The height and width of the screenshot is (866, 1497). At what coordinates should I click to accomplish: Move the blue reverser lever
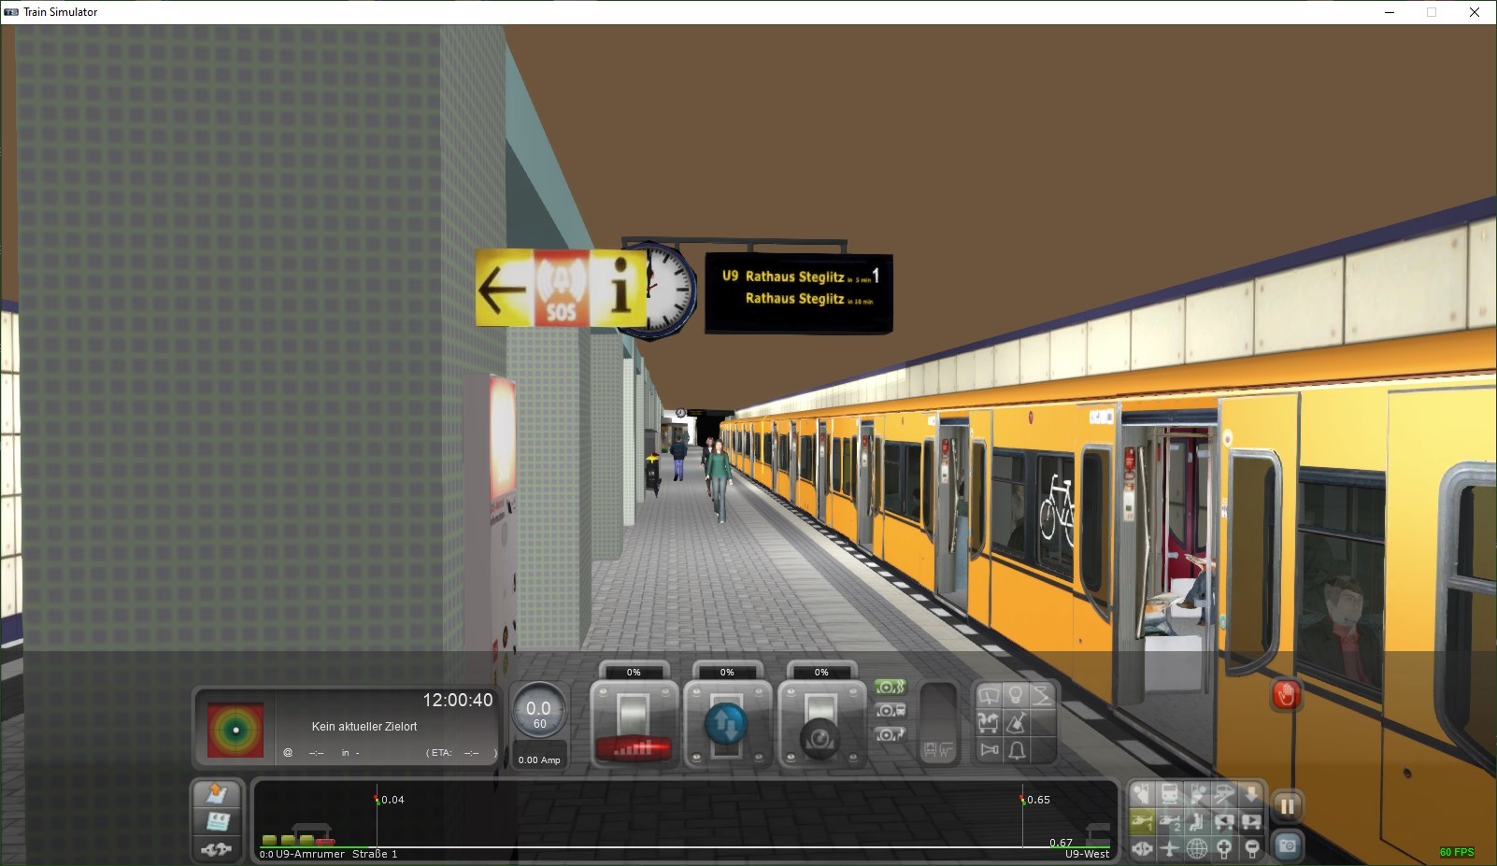click(x=727, y=725)
